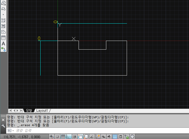
Task: Toggle Grid Display in status bar
Action: [63, 137]
